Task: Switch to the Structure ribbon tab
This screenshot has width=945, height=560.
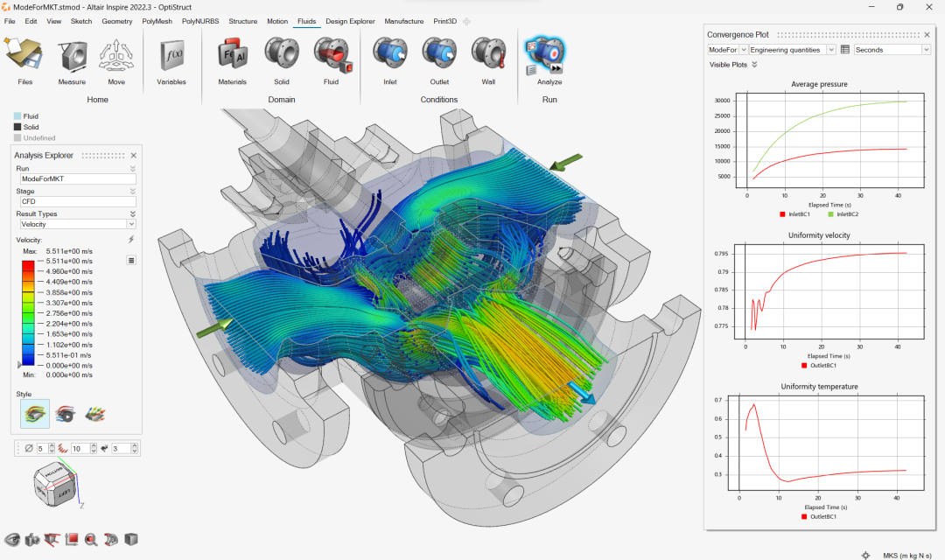Action: click(243, 21)
